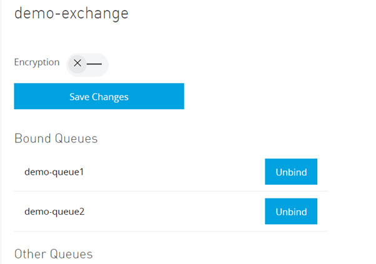
Task: Click the demo-exchange page title
Action: click(x=71, y=14)
